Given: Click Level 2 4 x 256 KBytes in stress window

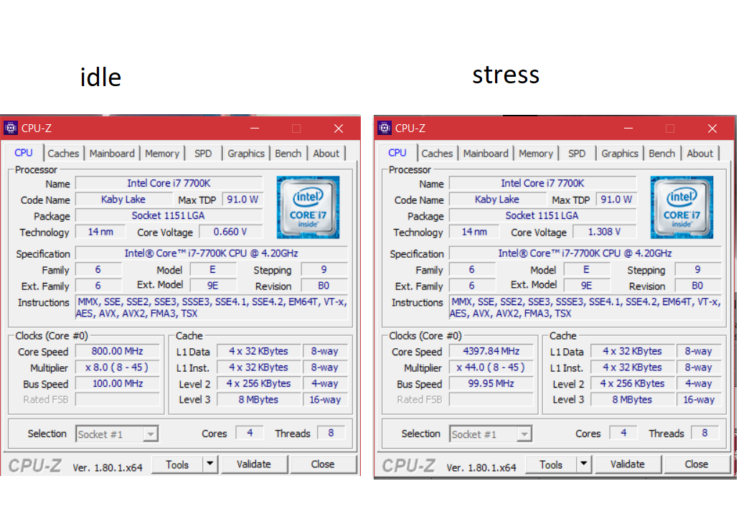Looking at the screenshot, I should pyautogui.click(x=632, y=383).
